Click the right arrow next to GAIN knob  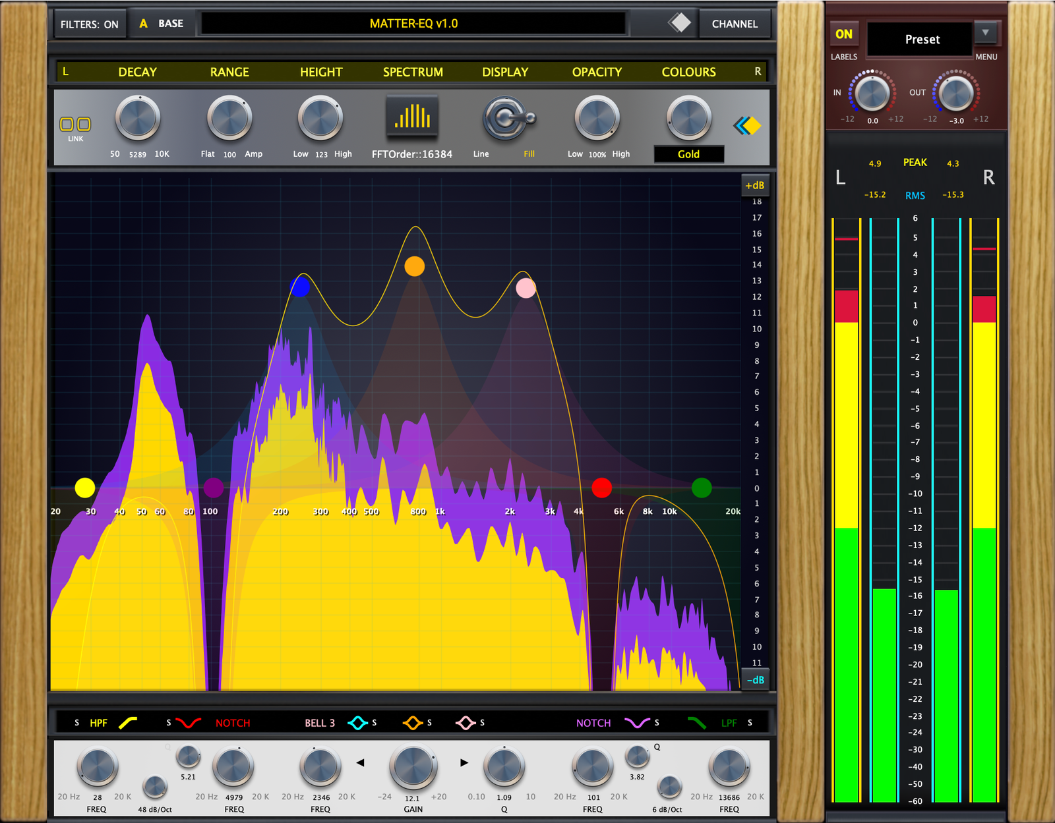pyautogui.click(x=464, y=762)
